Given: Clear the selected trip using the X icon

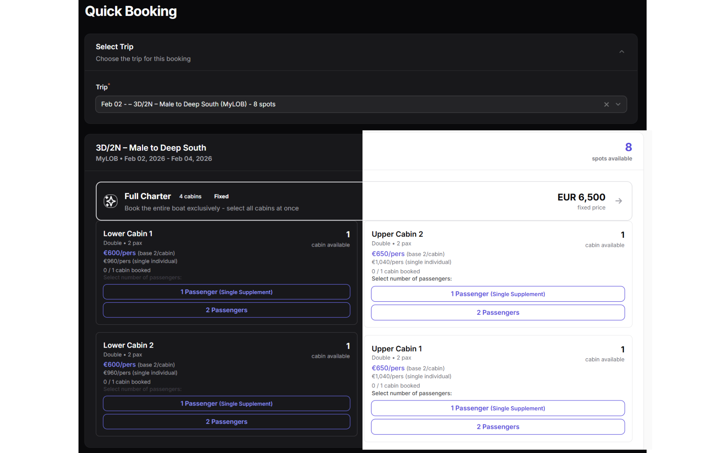Looking at the screenshot, I should click(606, 104).
